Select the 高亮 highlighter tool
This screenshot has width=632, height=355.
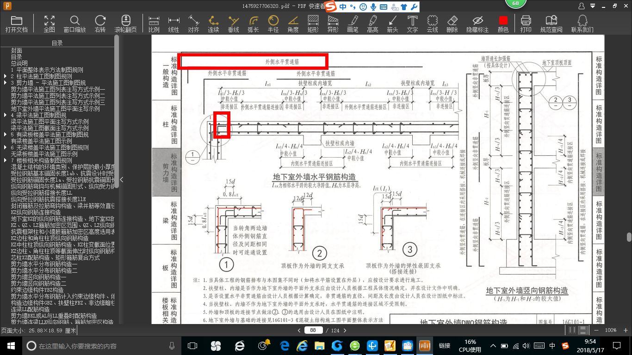[x=372, y=24]
